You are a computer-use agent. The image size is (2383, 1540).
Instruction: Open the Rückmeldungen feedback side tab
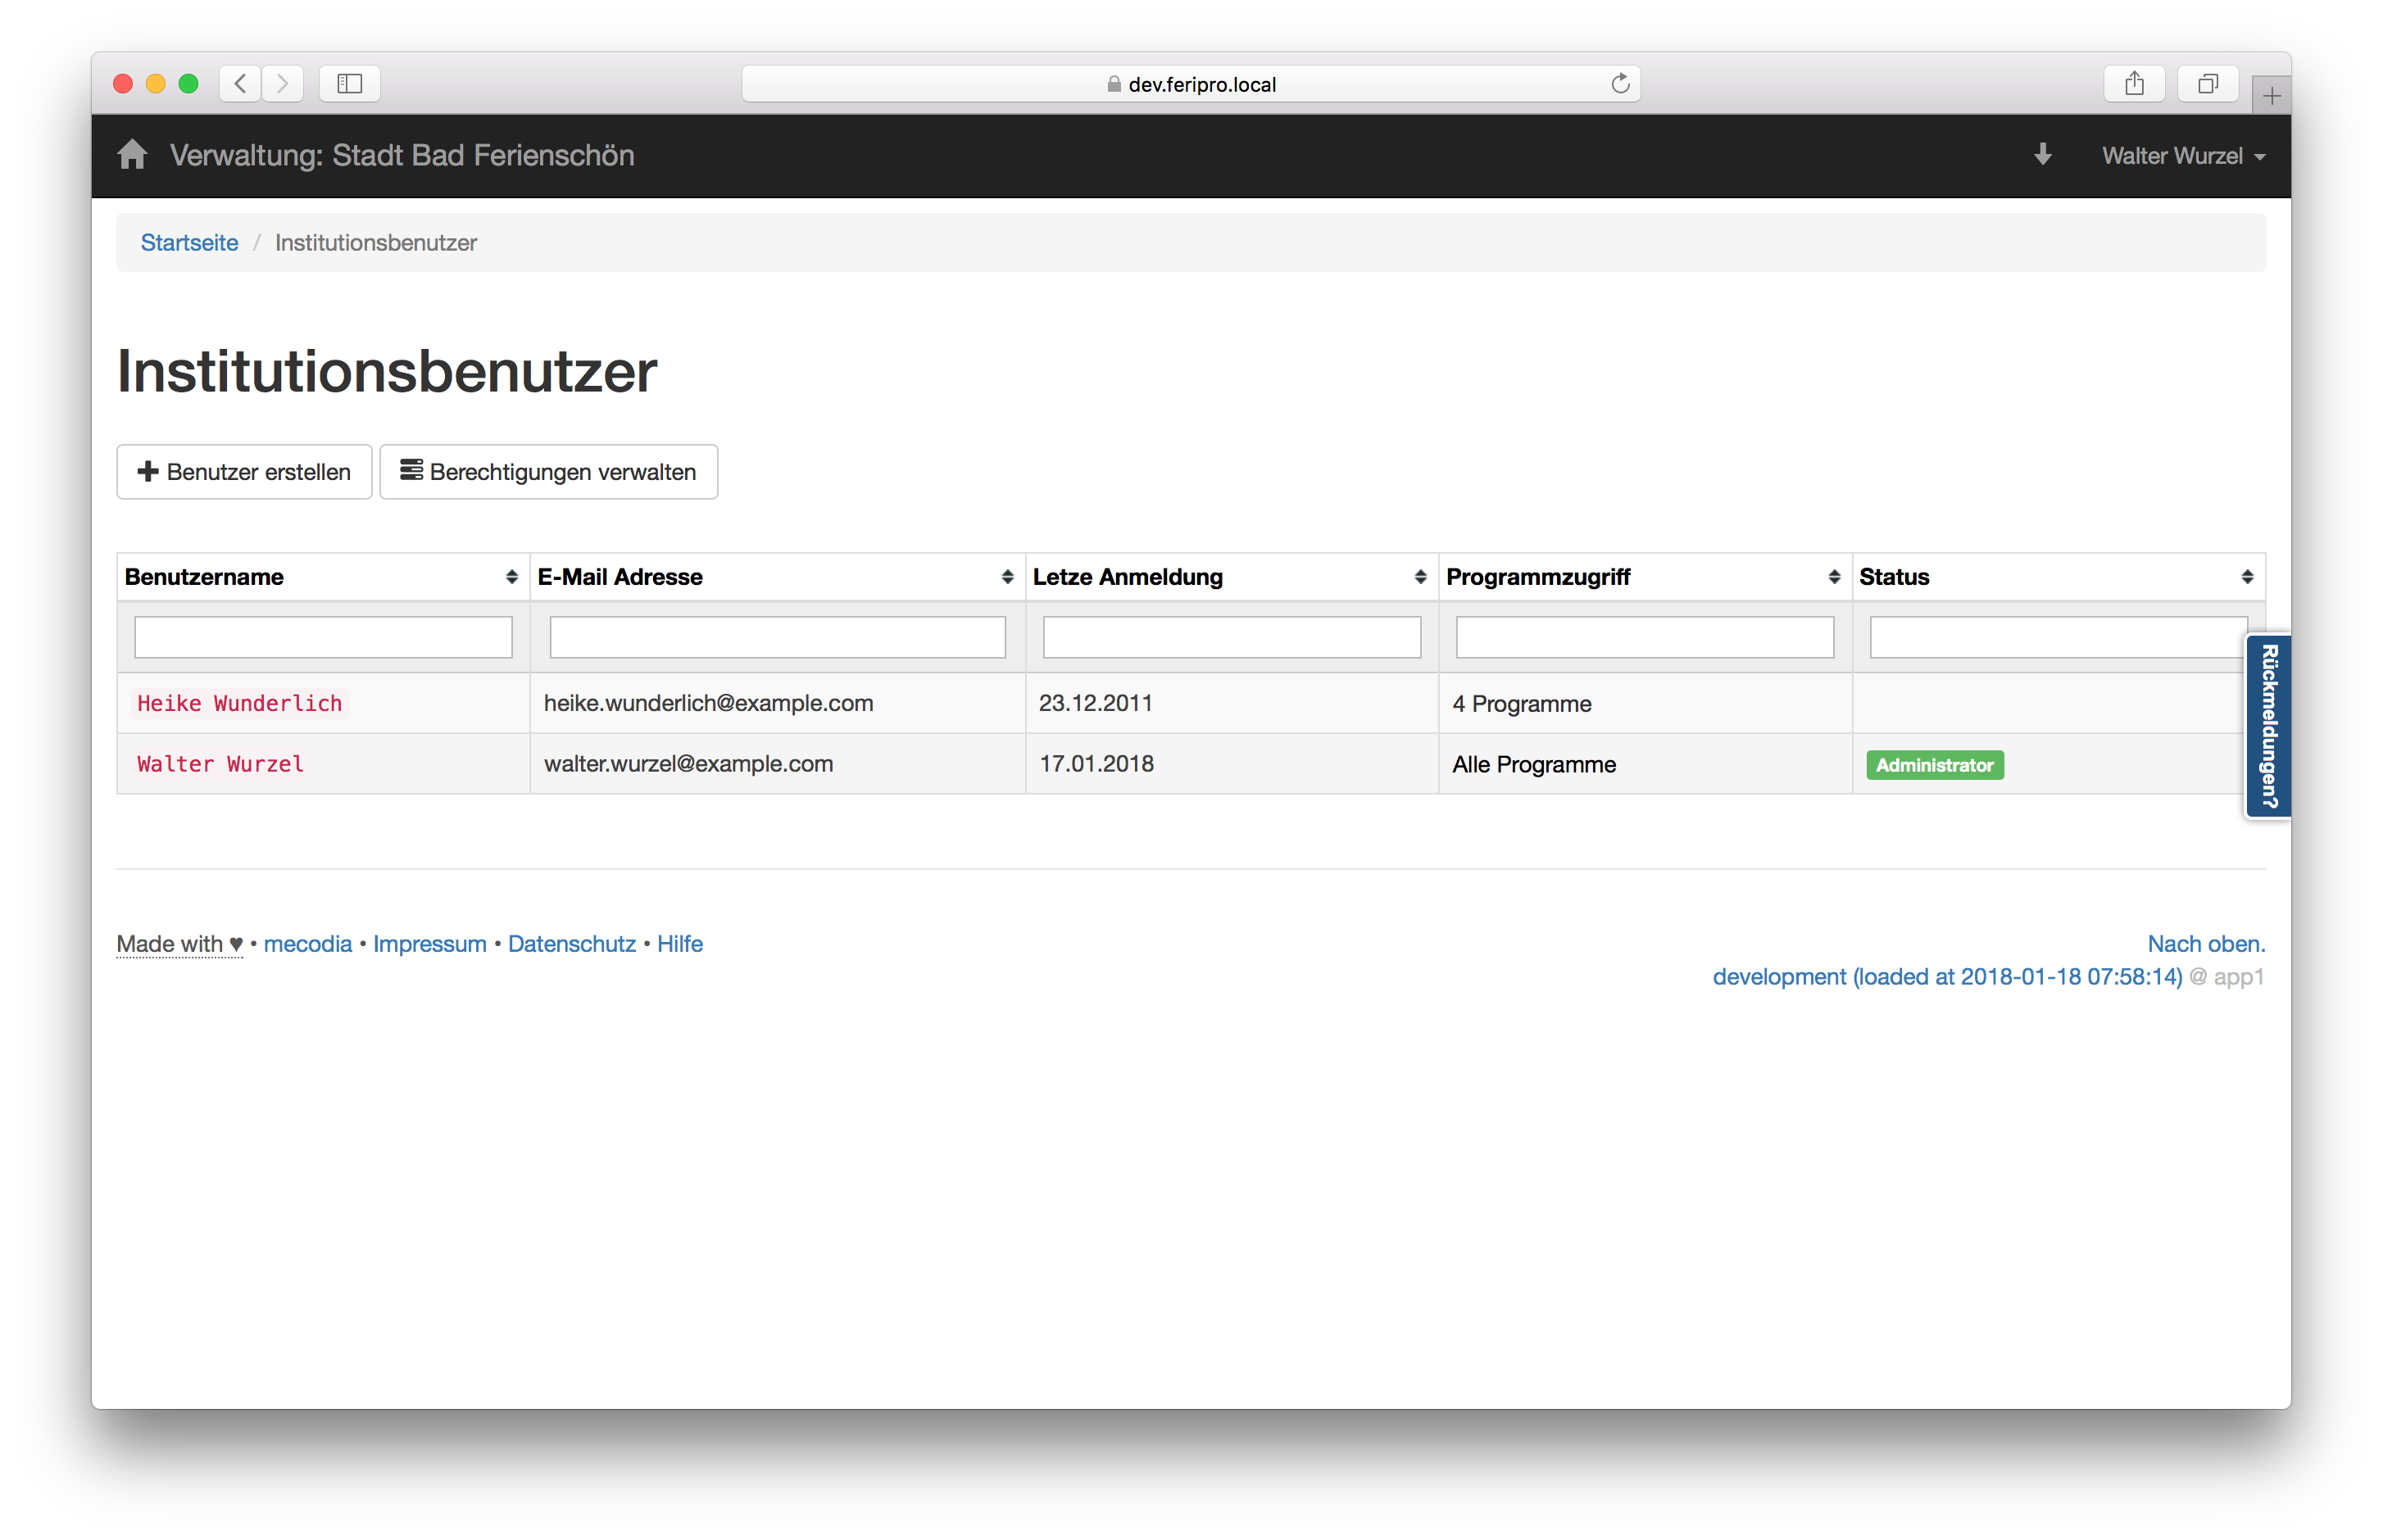pos(2268,726)
